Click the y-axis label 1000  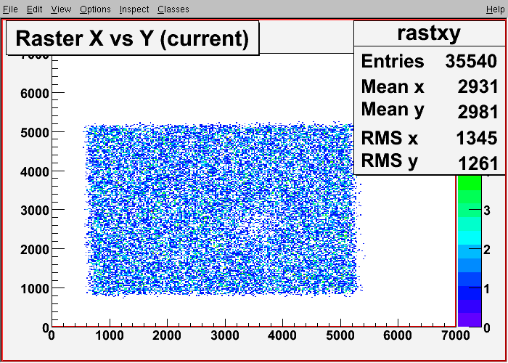point(34,288)
